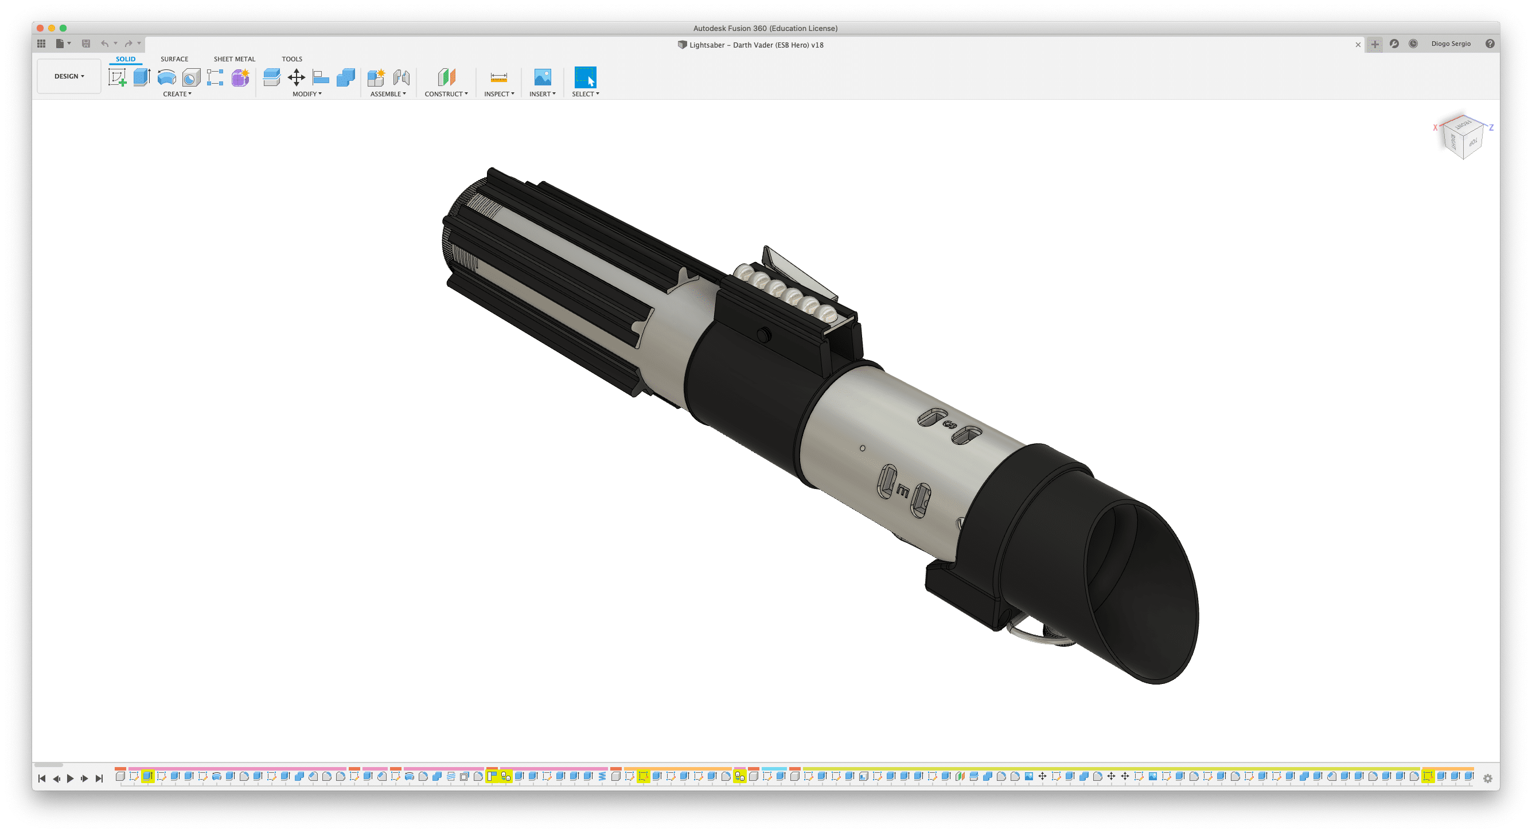Select the Lightsaber Darth Vader document tab
1532x833 pixels.
[x=751, y=45]
